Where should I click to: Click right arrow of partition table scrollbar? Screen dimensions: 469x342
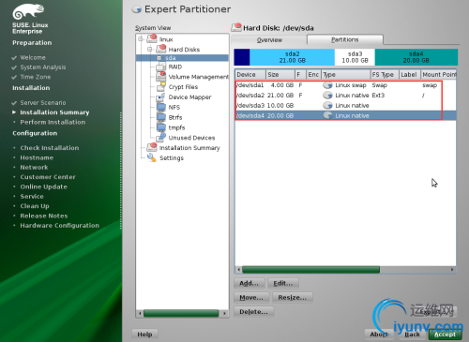coord(452,270)
